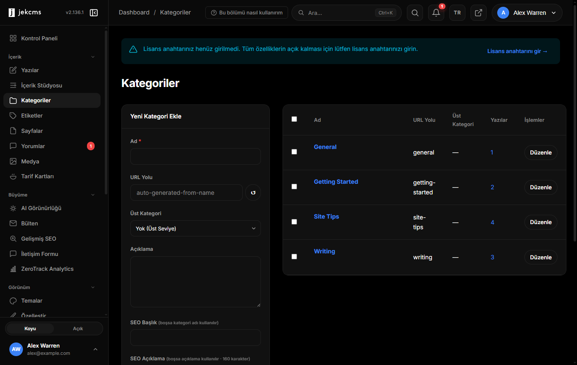This screenshot has width=577, height=365.
Task: Expand the user profile menu at sidebar bottom
Action: (x=95, y=349)
